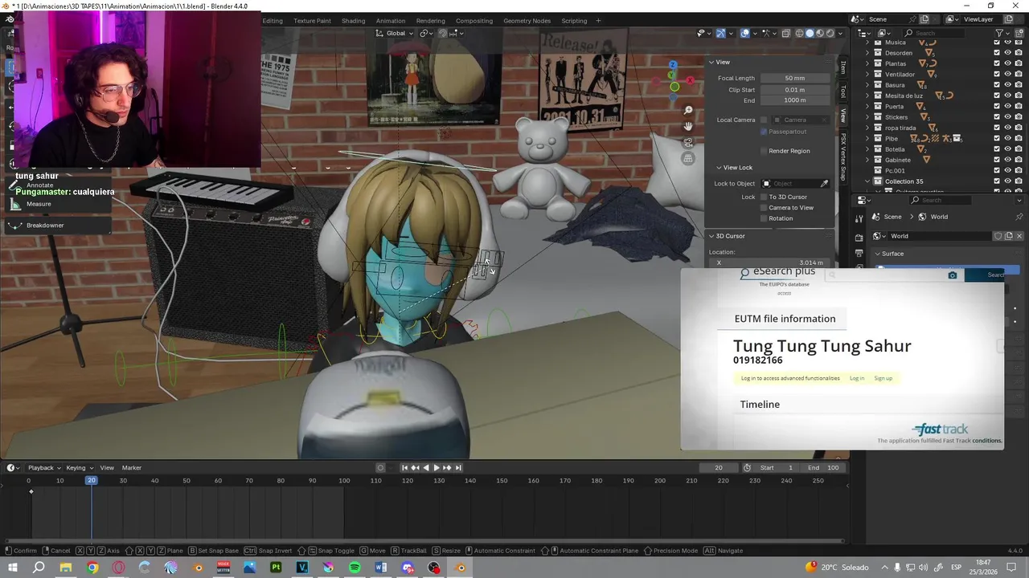1029x578 pixels.
Task: Enable the Lock Rotation checkbox
Action: point(764,218)
